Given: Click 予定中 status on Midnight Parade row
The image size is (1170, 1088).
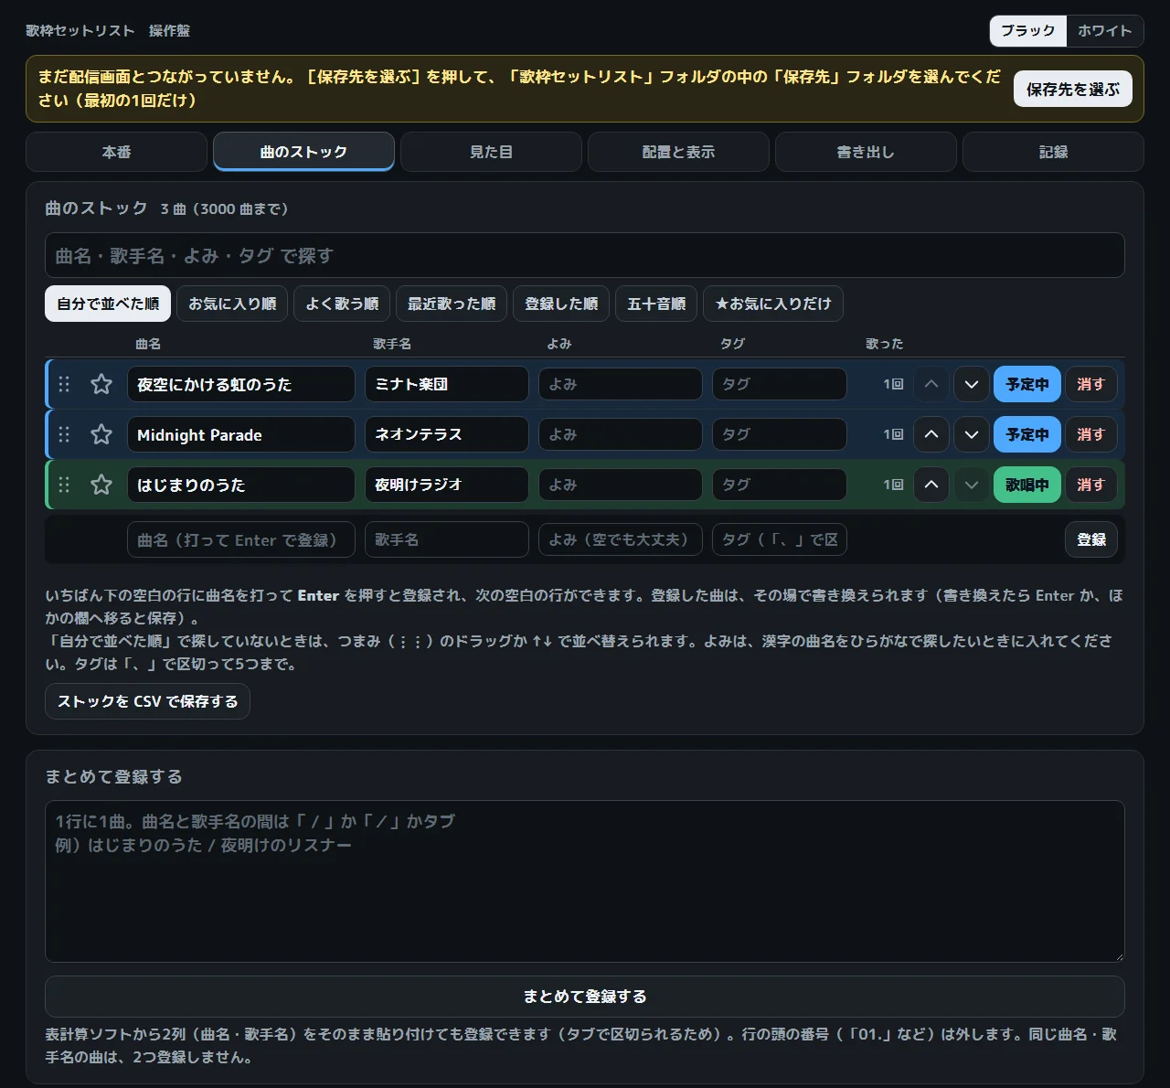Looking at the screenshot, I should coord(1027,434).
